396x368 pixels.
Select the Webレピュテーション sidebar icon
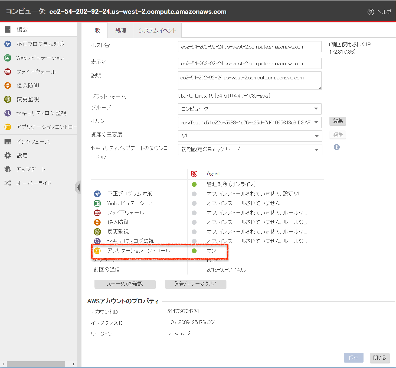8,58
